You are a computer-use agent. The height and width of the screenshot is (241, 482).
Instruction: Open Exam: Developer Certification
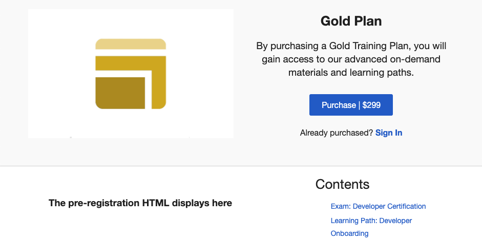(x=378, y=206)
